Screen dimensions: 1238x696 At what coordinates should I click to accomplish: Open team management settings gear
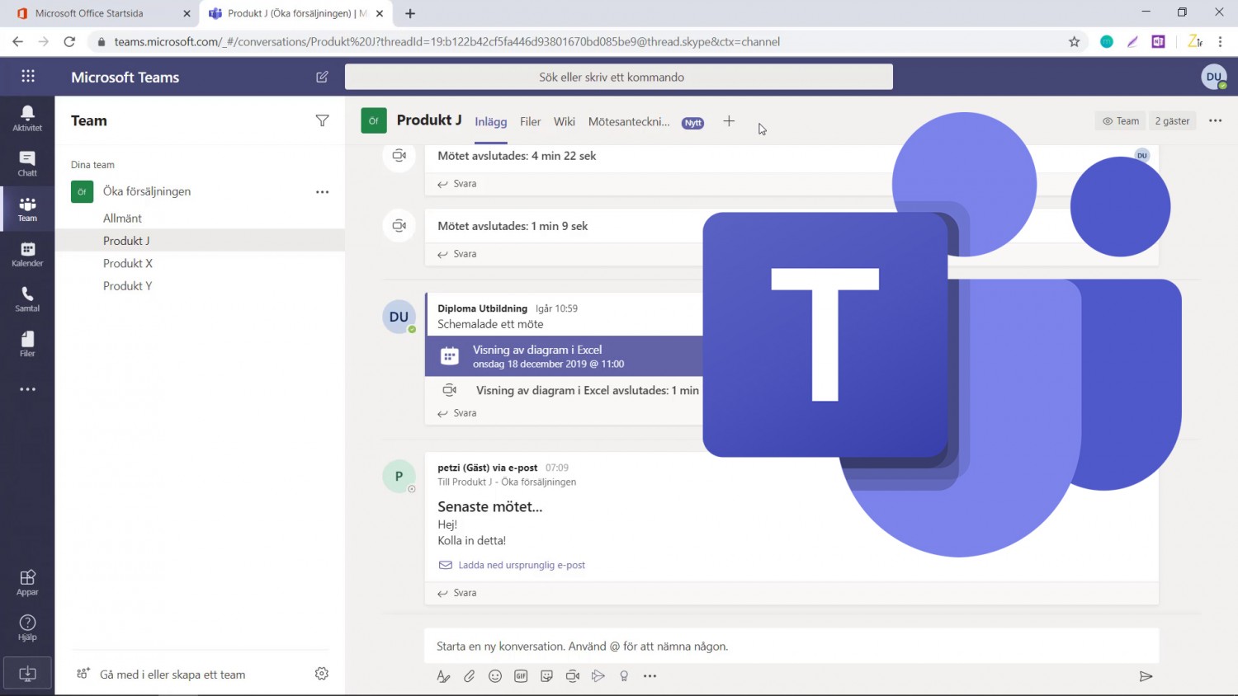point(322,674)
